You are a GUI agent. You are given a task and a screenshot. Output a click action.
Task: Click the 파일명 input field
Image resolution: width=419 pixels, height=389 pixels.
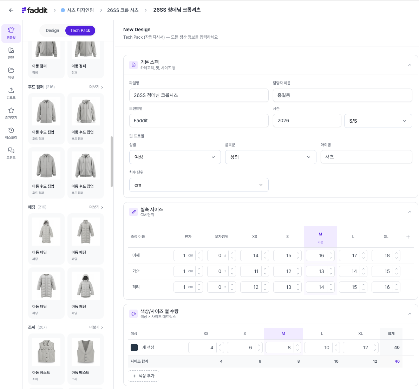pyautogui.click(x=199, y=95)
